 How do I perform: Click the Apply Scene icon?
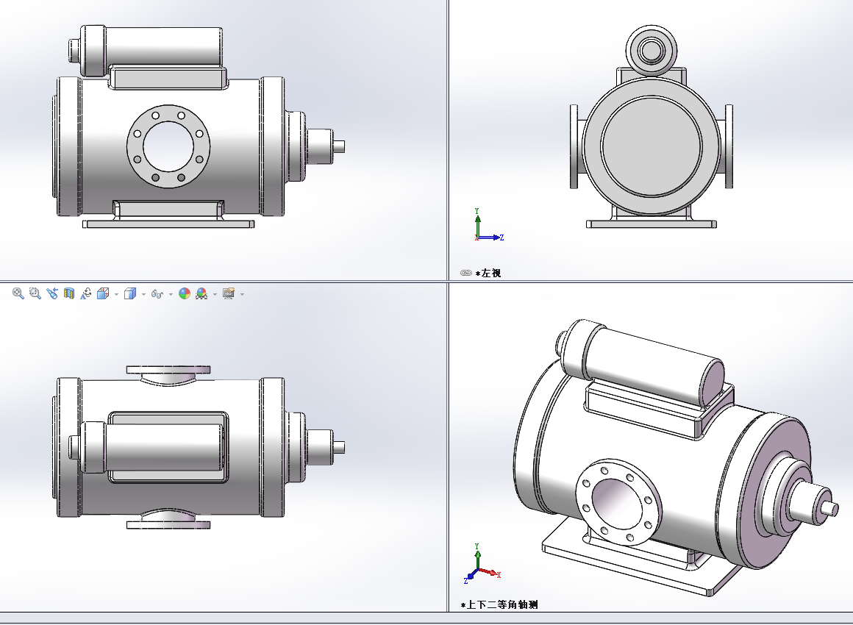pos(201,293)
